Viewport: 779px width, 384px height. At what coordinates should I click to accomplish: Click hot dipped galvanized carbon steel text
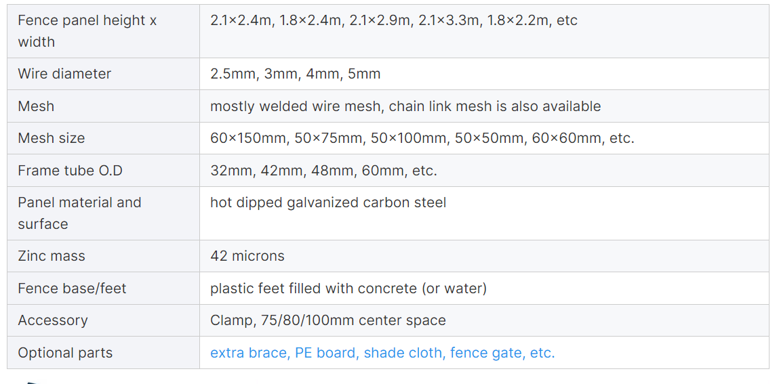click(328, 202)
